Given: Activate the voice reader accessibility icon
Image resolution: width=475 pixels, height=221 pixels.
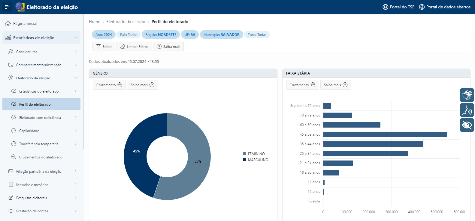Looking at the screenshot, I should coord(467,110).
